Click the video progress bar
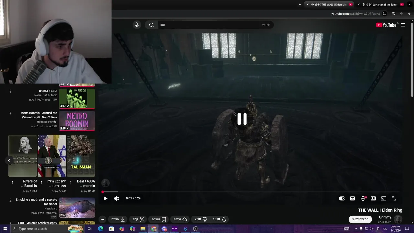The width and height of the screenshot is (414, 233). (251, 192)
